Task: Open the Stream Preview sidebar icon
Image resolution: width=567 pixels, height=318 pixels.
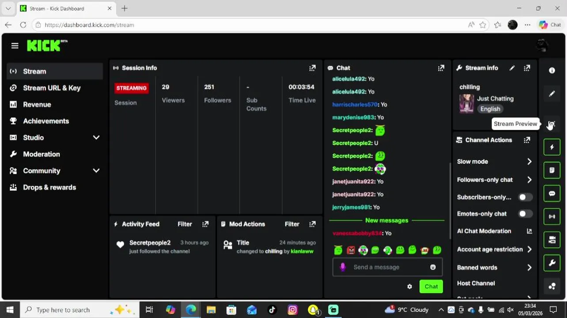Action: pos(552,124)
